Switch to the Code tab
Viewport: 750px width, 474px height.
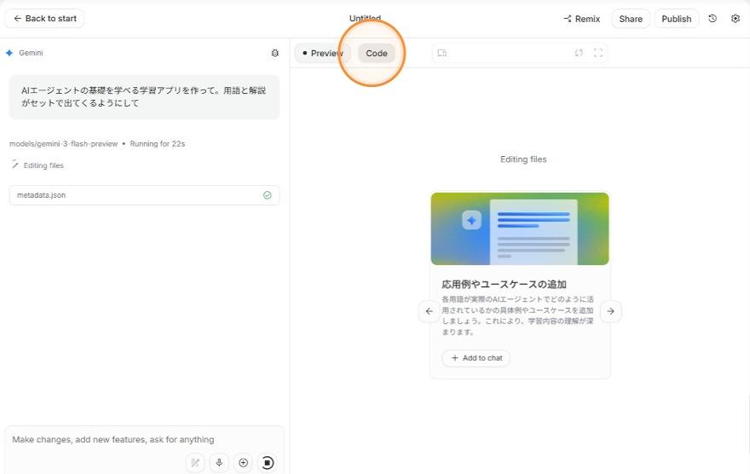click(377, 53)
